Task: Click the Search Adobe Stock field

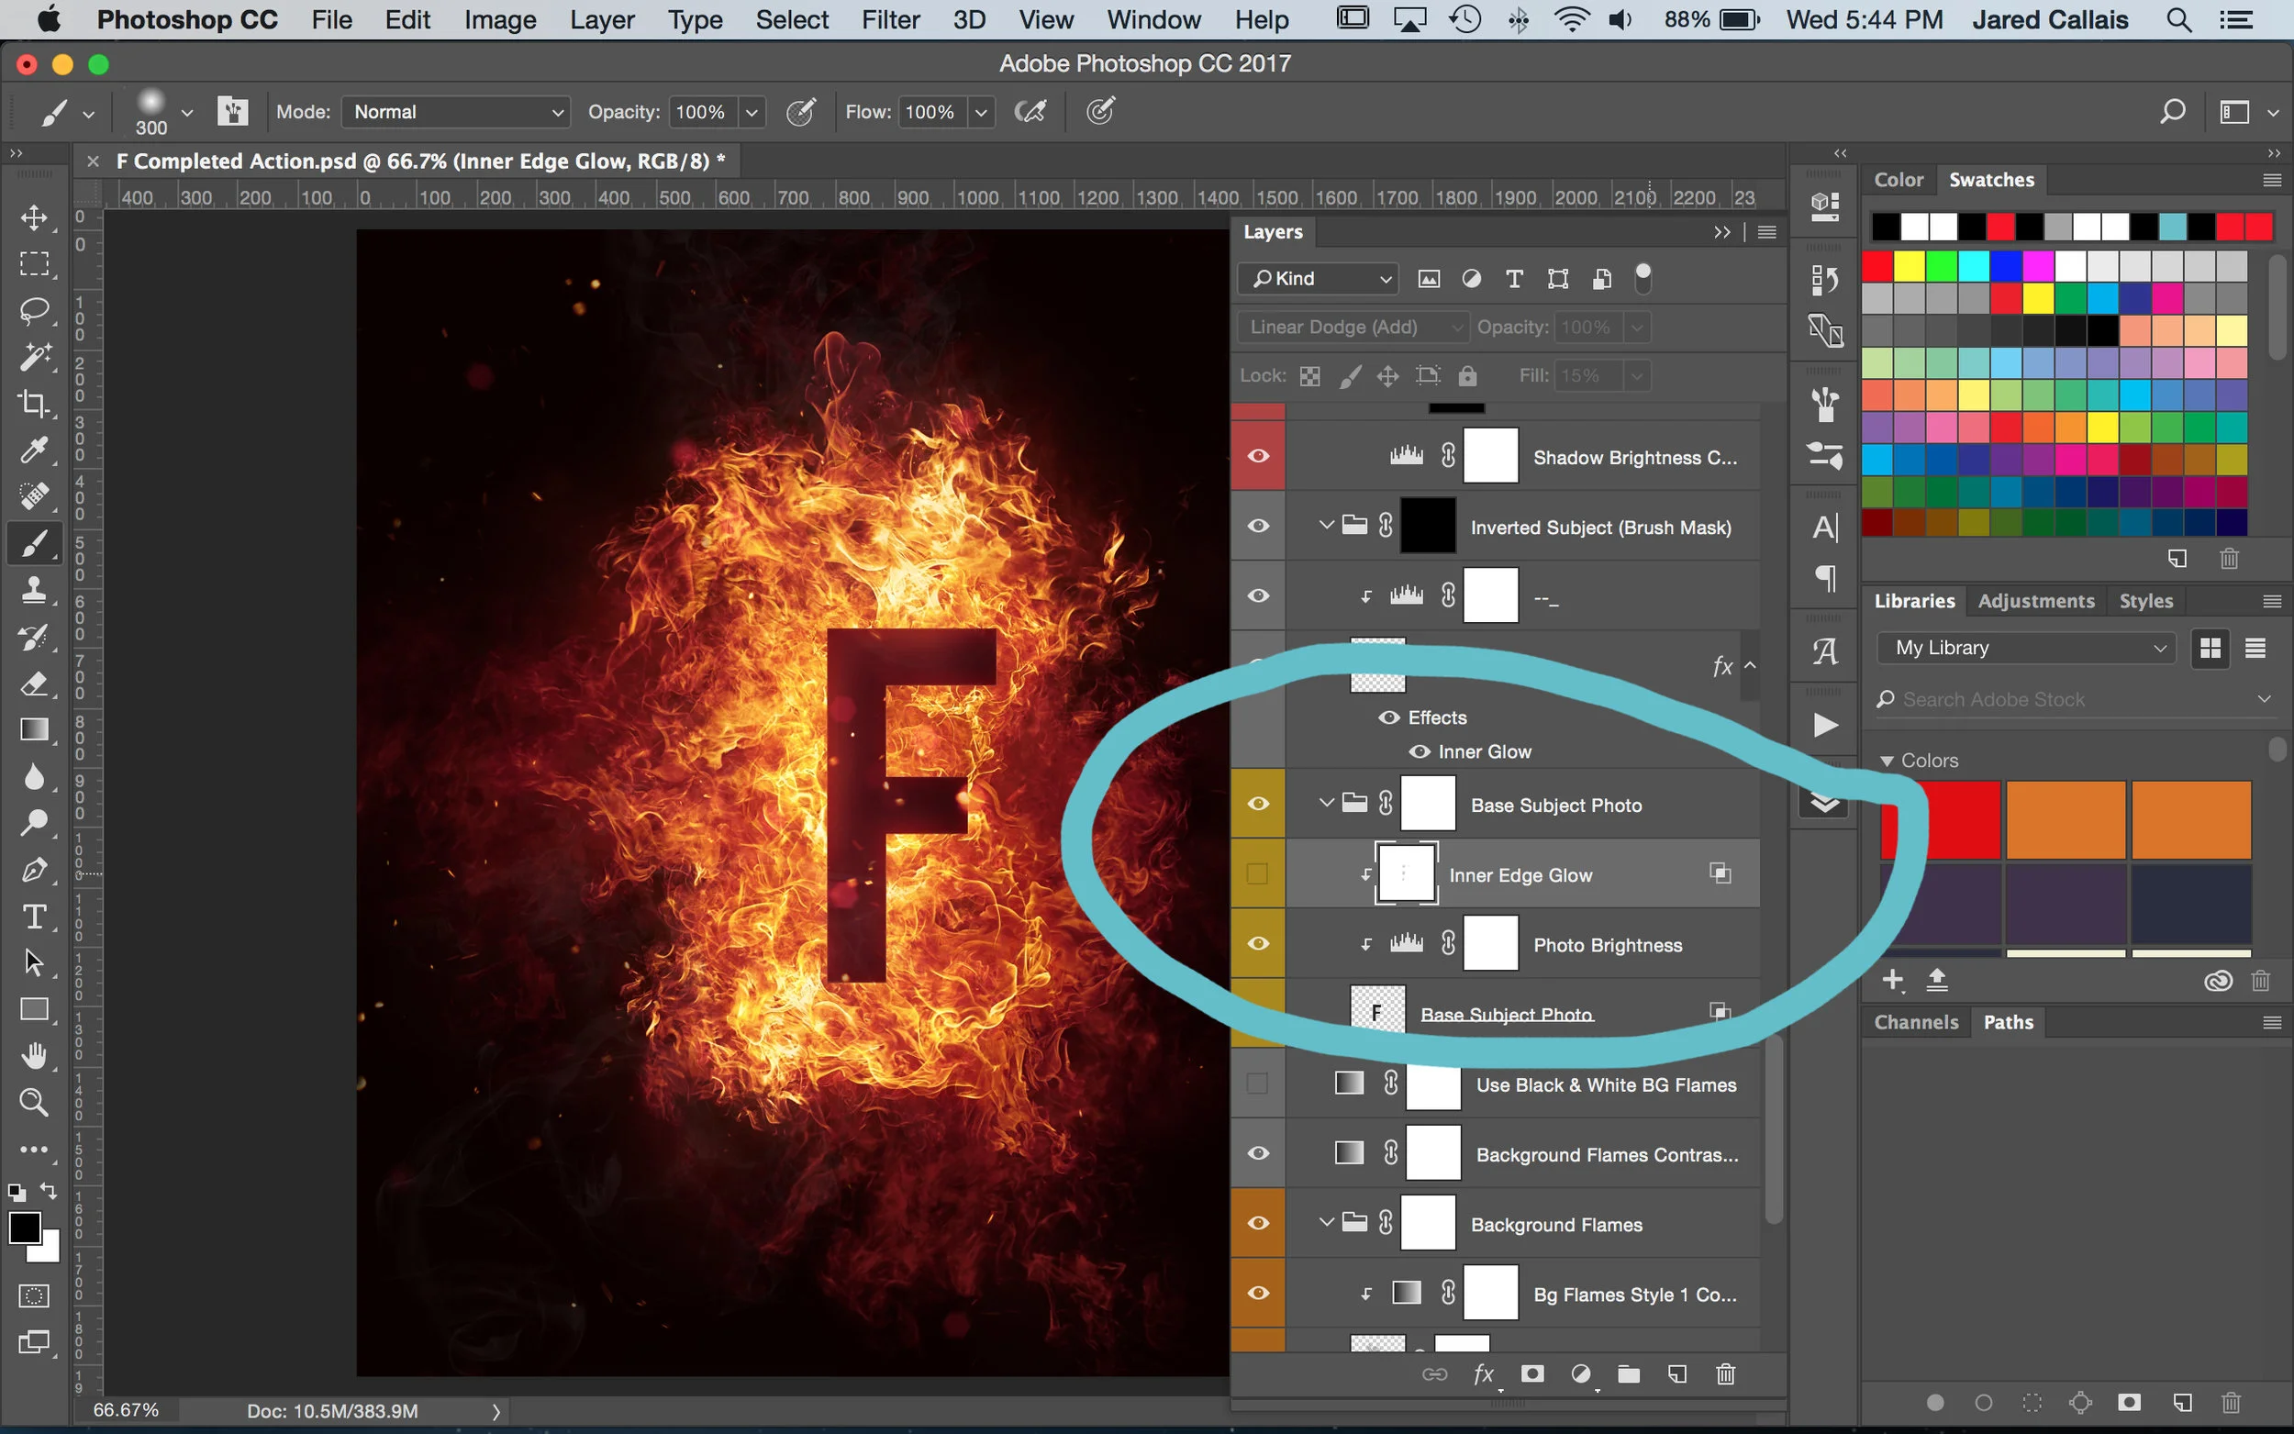Action: click(x=2066, y=700)
